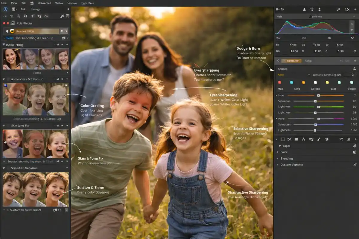The image size is (359, 239).
Task: Select the Move tool arrow icon in the toolbar
Action: pyautogui.click(x=4, y=16)
